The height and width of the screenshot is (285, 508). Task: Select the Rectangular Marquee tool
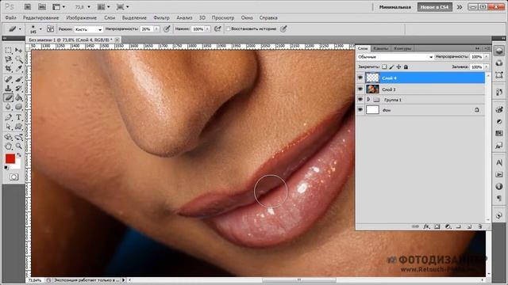(9, 51)
